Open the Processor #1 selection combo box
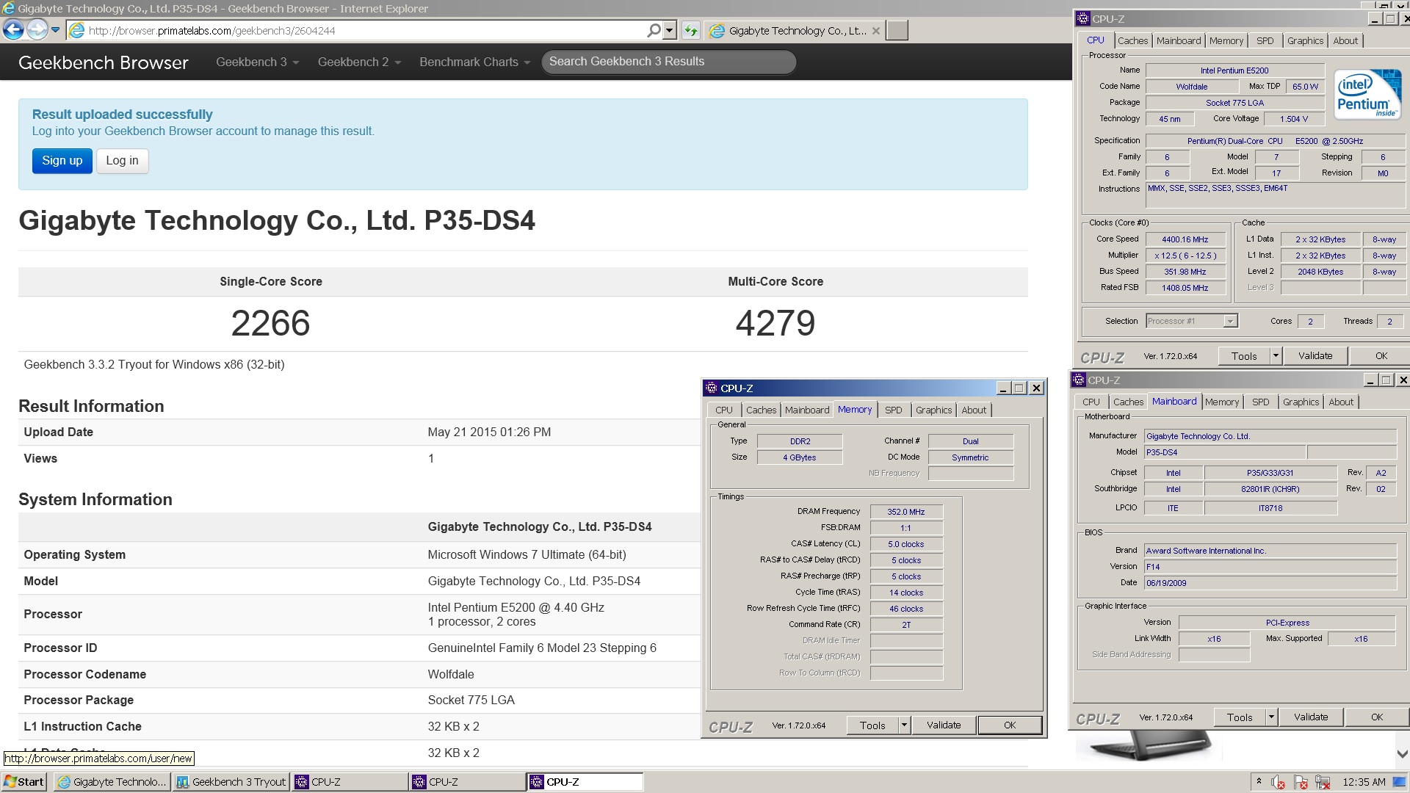Screen dimensions: 1410x793 coord(1192,321)
